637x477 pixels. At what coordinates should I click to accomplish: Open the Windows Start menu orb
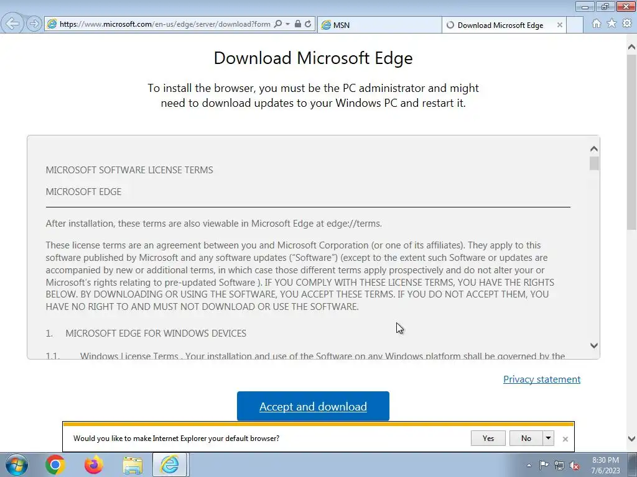click(x=17, y=465)
